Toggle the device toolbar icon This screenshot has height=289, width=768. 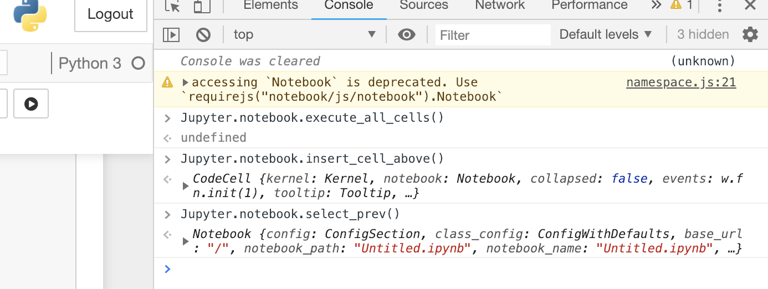click(202, 6)
